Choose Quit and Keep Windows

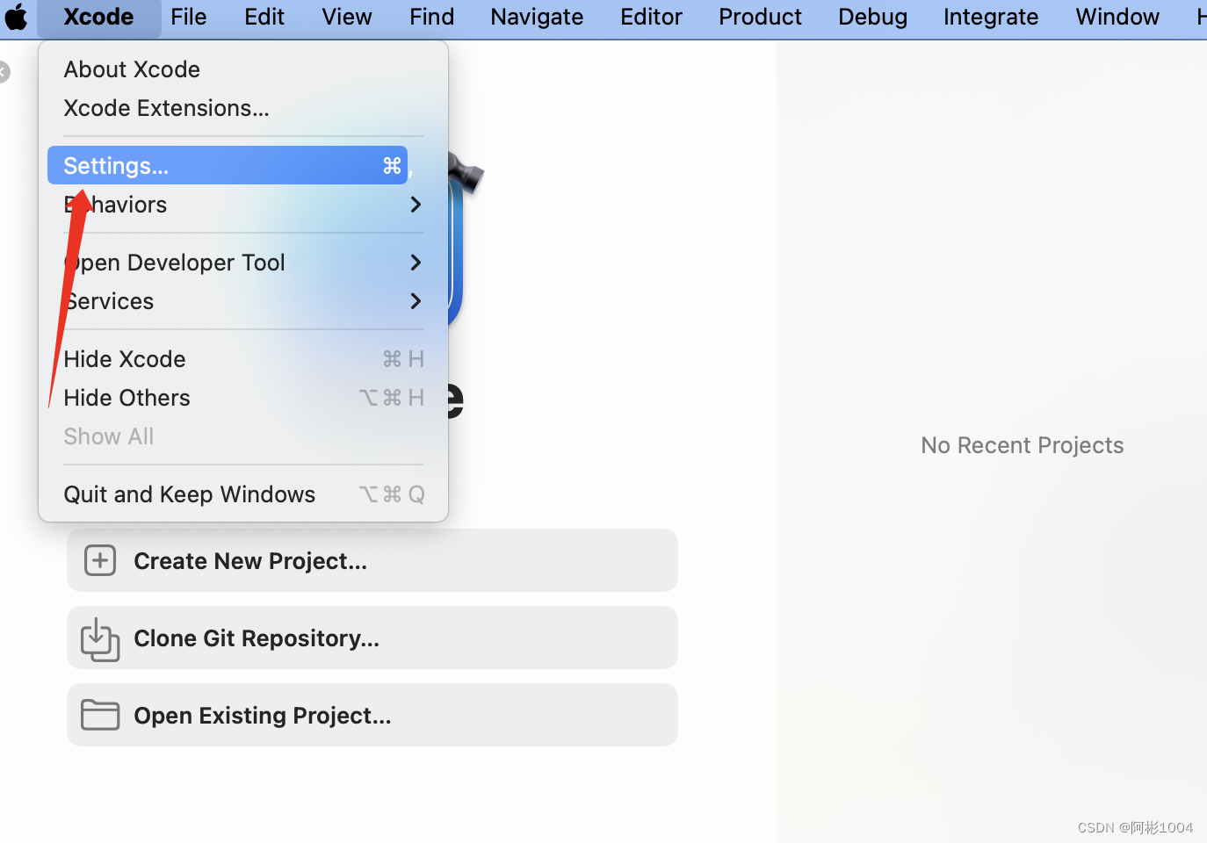pyautogui.click(x=243, y=494)
